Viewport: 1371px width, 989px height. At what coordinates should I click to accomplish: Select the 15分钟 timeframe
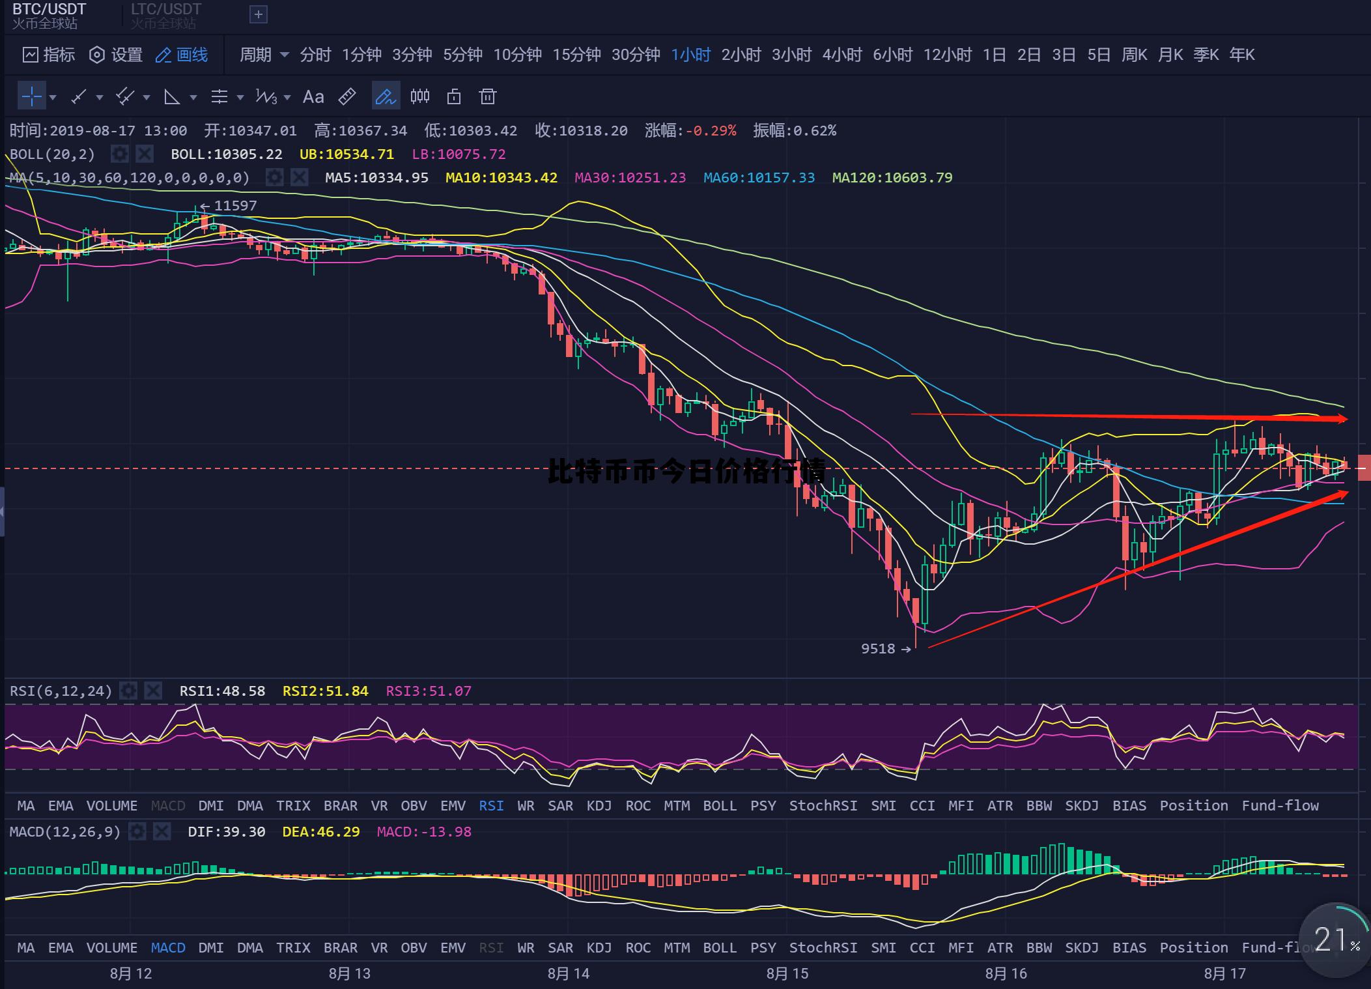(x=576, y=55)
